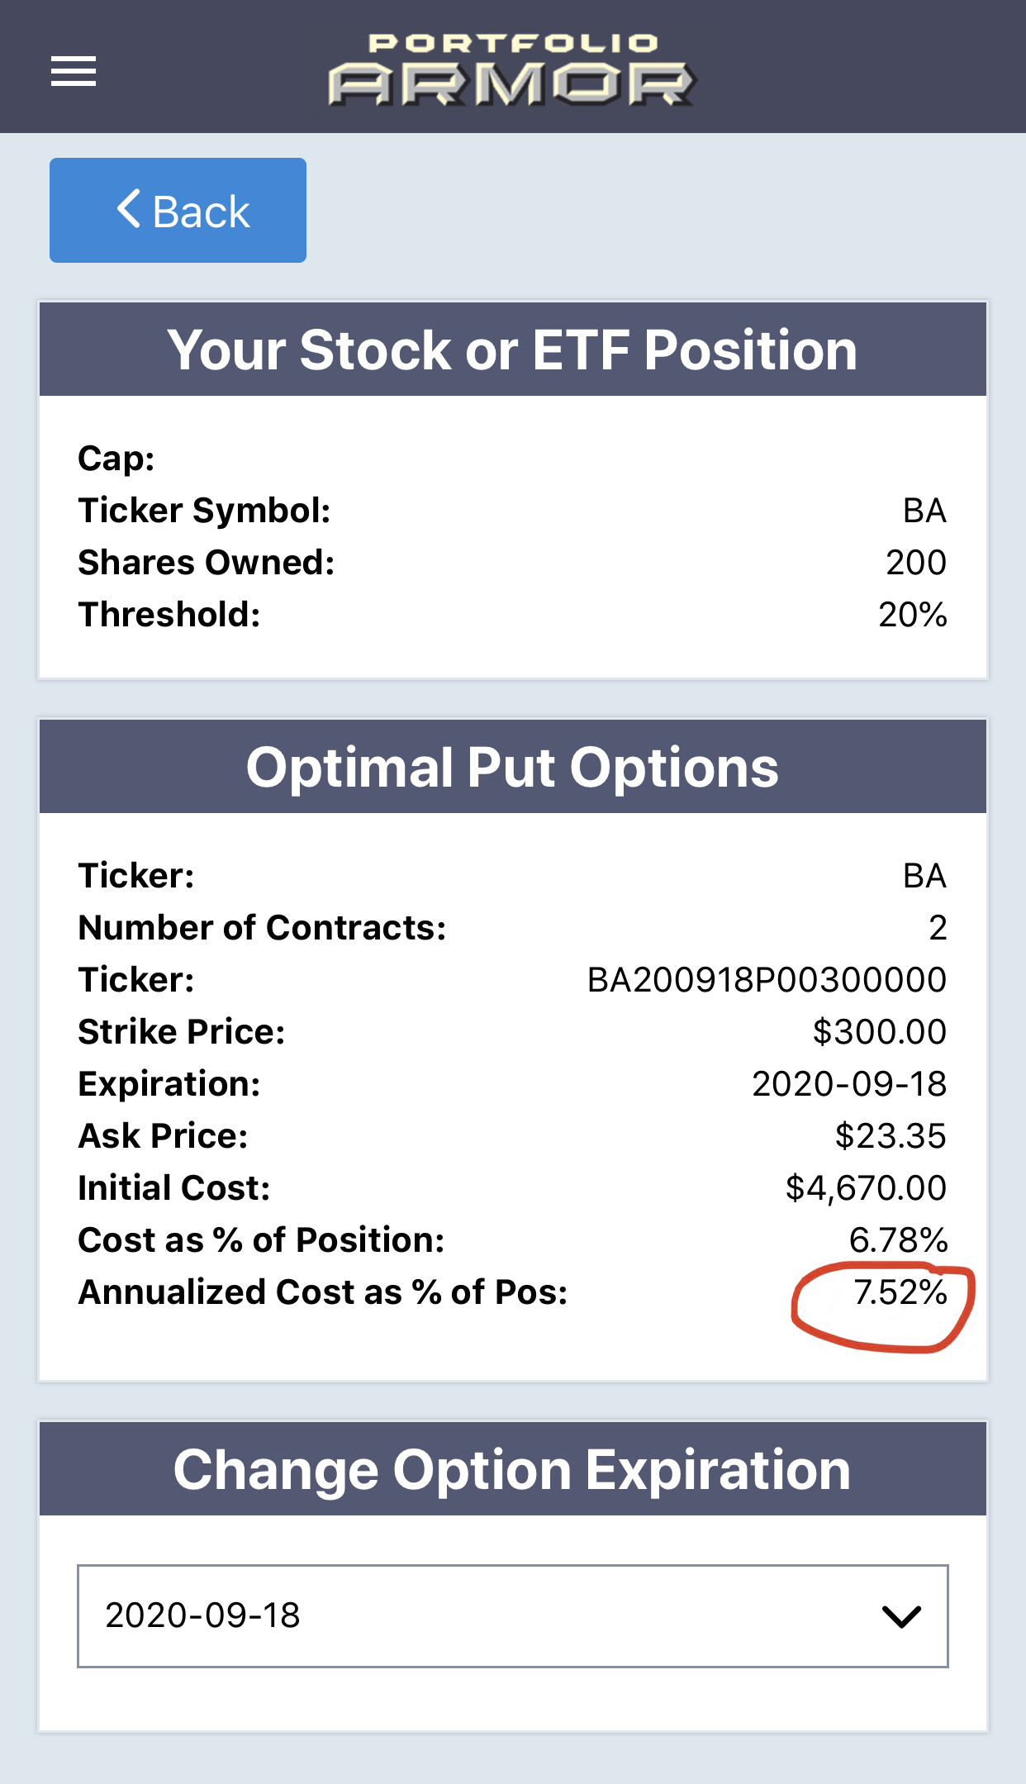
Task: Tap the Ticker Symbol BA value
Action: (924, 511)
